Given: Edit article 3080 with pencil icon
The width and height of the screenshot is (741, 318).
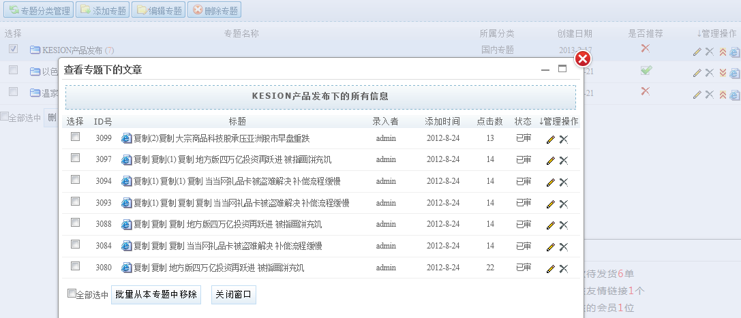Looking at the screenshot, I should coord(550,268).
